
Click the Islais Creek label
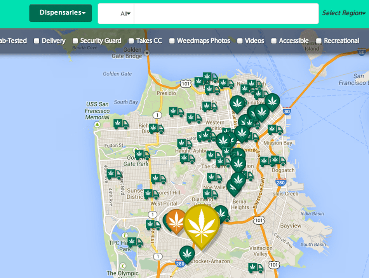[x=284, y=194]
